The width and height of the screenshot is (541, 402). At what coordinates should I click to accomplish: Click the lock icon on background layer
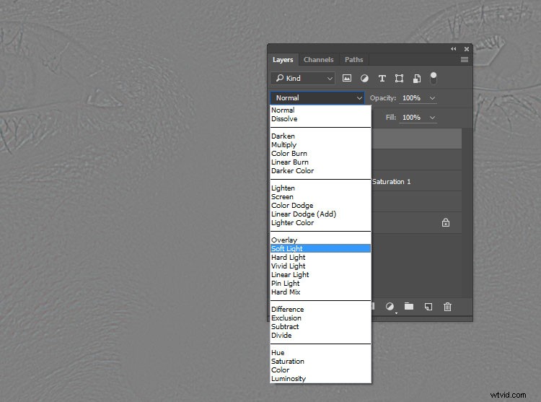coord(446,222)
